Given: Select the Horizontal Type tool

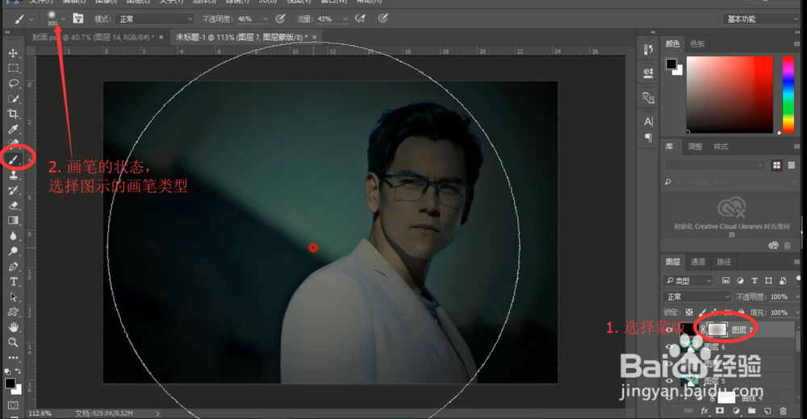Looking at the screenshot, I should [14, 281].
